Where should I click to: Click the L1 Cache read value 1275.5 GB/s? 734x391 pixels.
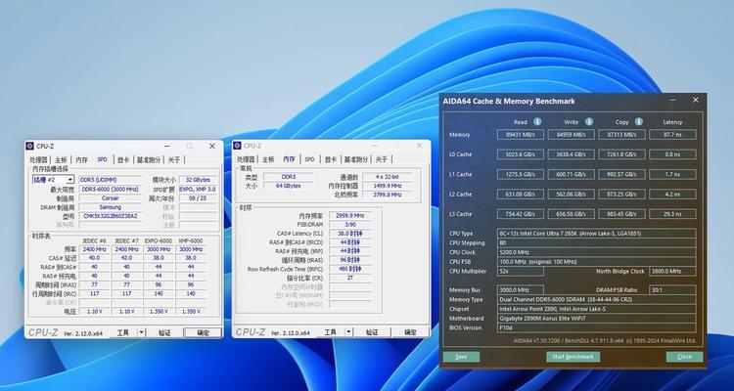pos(521,174)
